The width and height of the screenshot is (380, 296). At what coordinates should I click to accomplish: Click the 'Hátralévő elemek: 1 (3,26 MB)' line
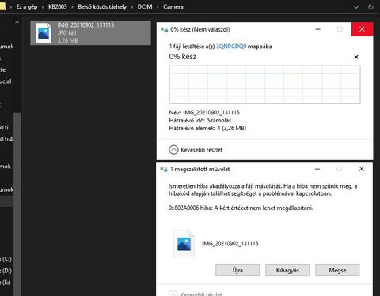click(x=207, y=128)
